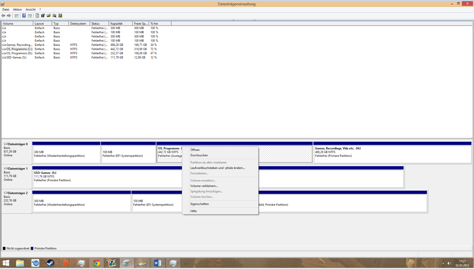Open Google Chrome from the taskbar
The height and width of the screenshot is (269, 474).
(x=97, y=263)
